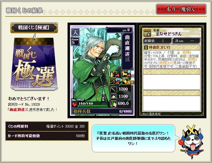This screenshot has height=163, width=212.
Task: Click the Cost 5 badge on card
Action: [x=75, y=41]
